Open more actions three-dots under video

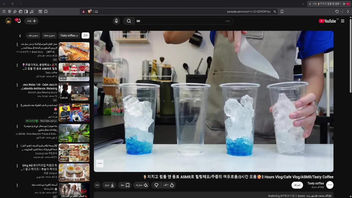97,185
